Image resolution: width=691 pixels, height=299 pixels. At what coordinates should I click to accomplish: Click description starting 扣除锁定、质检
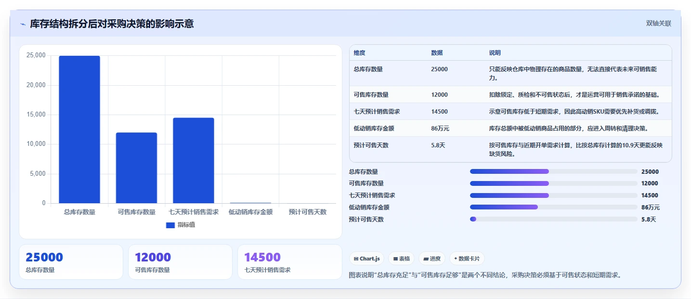[x=574, y=95]
